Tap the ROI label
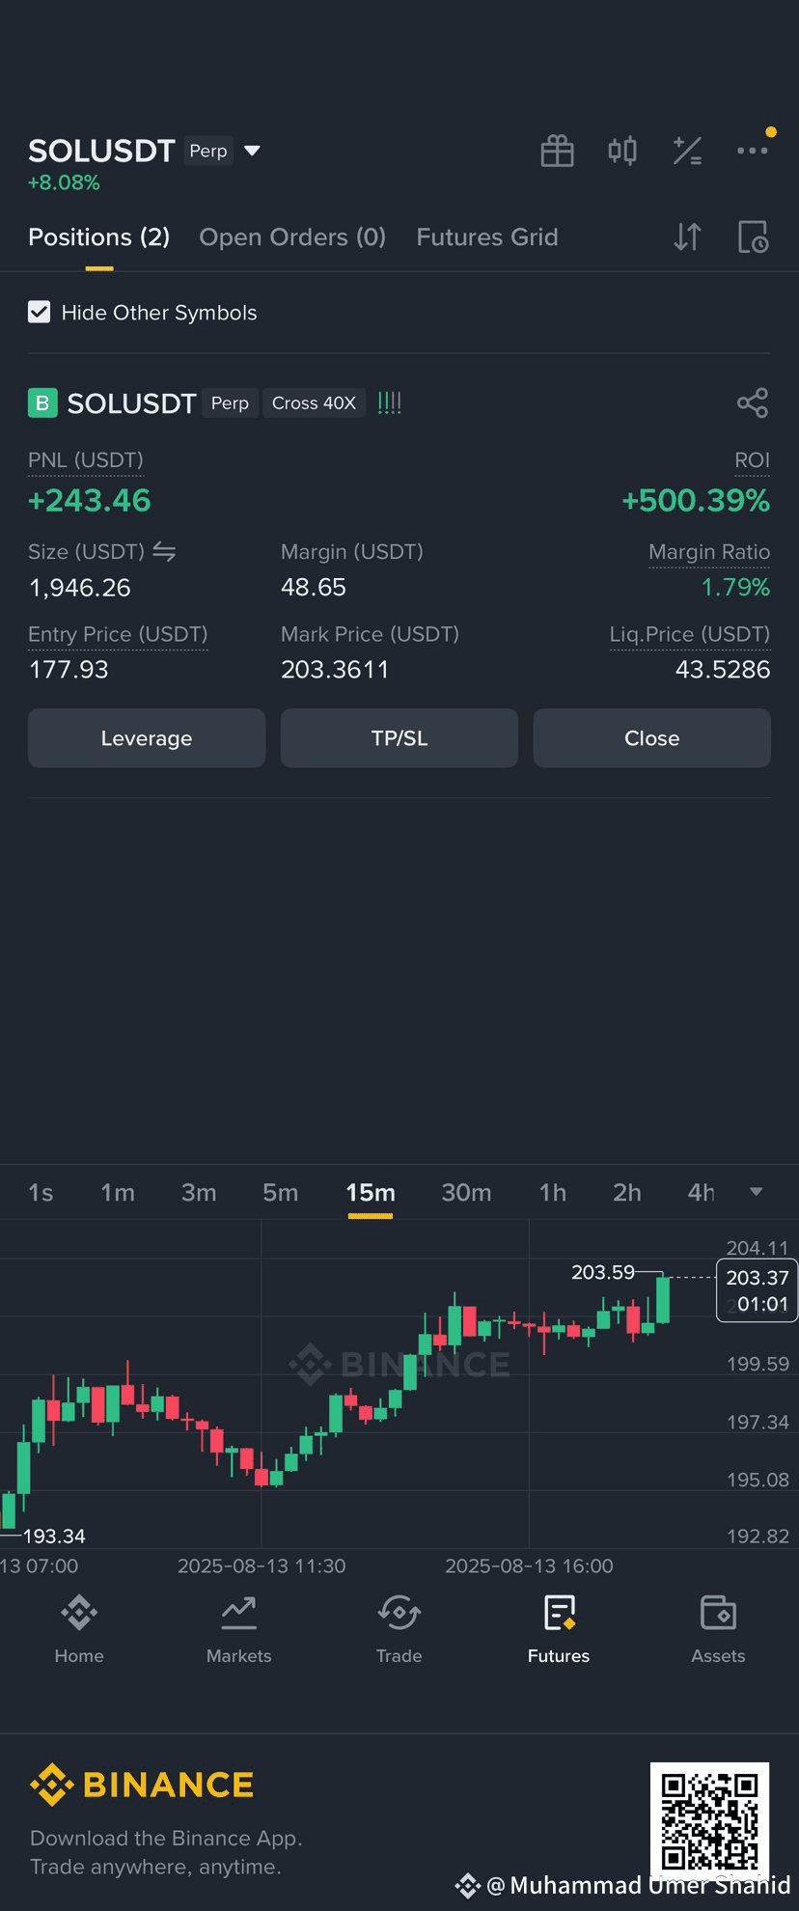Image resolution: width=799 pixels, height=1911 pixels. [x=752, y=460]
